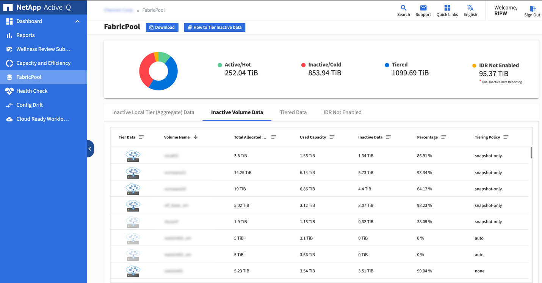Open the Used Capacity column filter menu
The width and height of the screenshot is (542, 283).
pos(332,137)
